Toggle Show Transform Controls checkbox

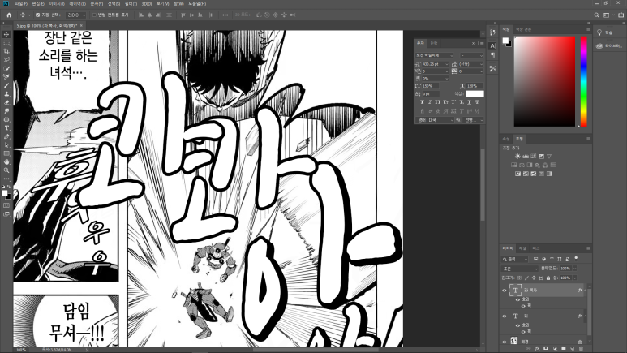point(94,15)
